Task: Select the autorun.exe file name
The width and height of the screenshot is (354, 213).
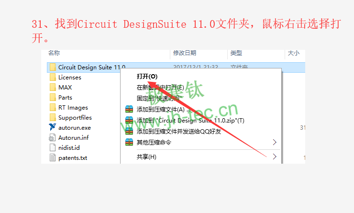Action: pos(75,128)
